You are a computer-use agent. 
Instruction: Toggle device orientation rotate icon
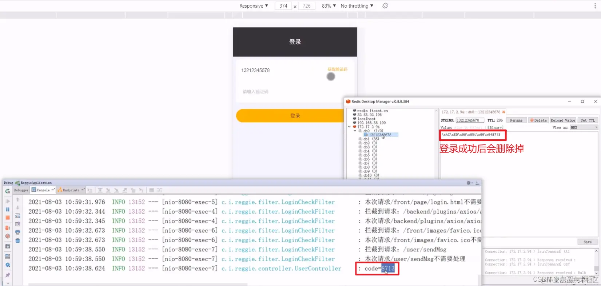pyautogui.click(x=385, y=5)
